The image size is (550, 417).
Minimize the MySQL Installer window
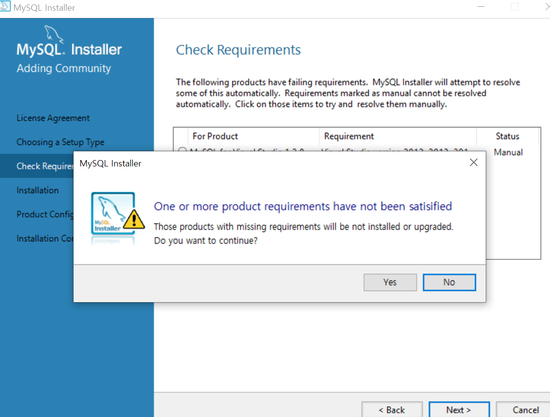pyautogui.click(x=481, y=7)
